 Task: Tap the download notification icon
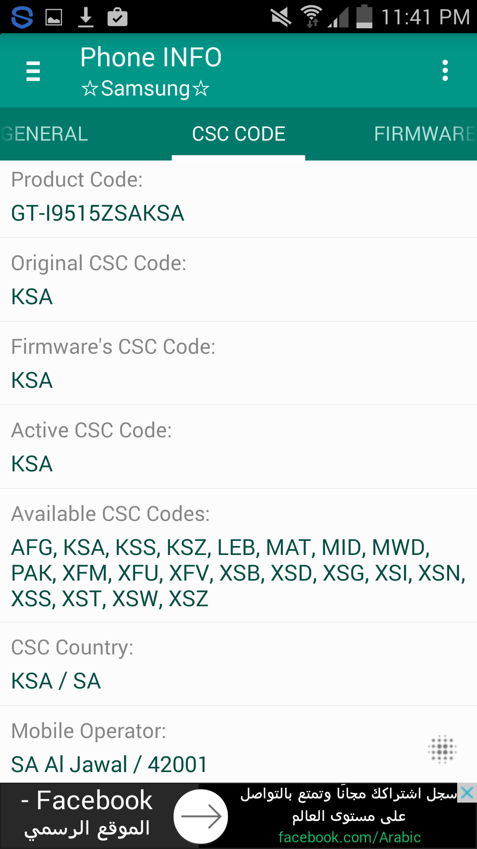coord(86,18)
